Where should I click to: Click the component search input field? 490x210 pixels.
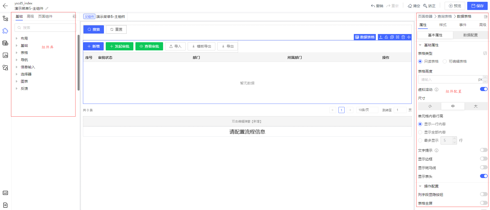45,28
